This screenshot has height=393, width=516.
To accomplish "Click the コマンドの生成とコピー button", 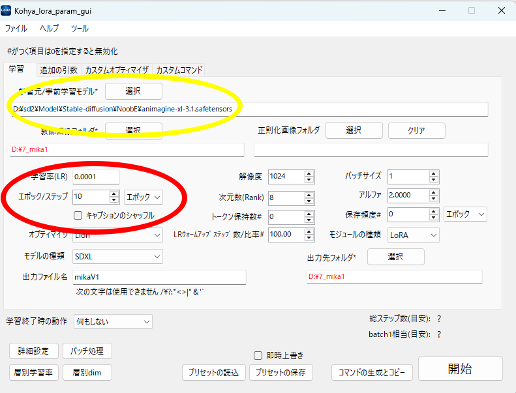I will click(372, 373).
